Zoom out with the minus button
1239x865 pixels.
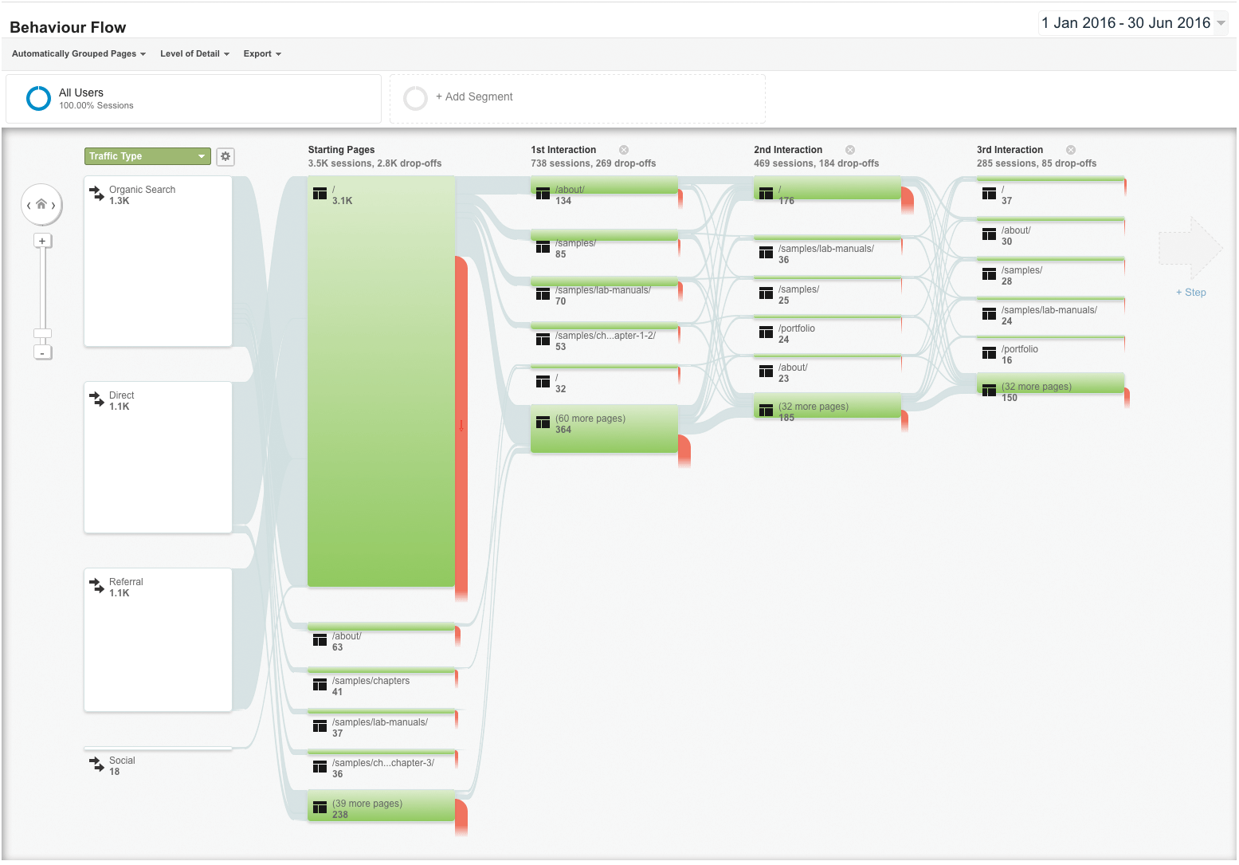(x=42, y=352)
